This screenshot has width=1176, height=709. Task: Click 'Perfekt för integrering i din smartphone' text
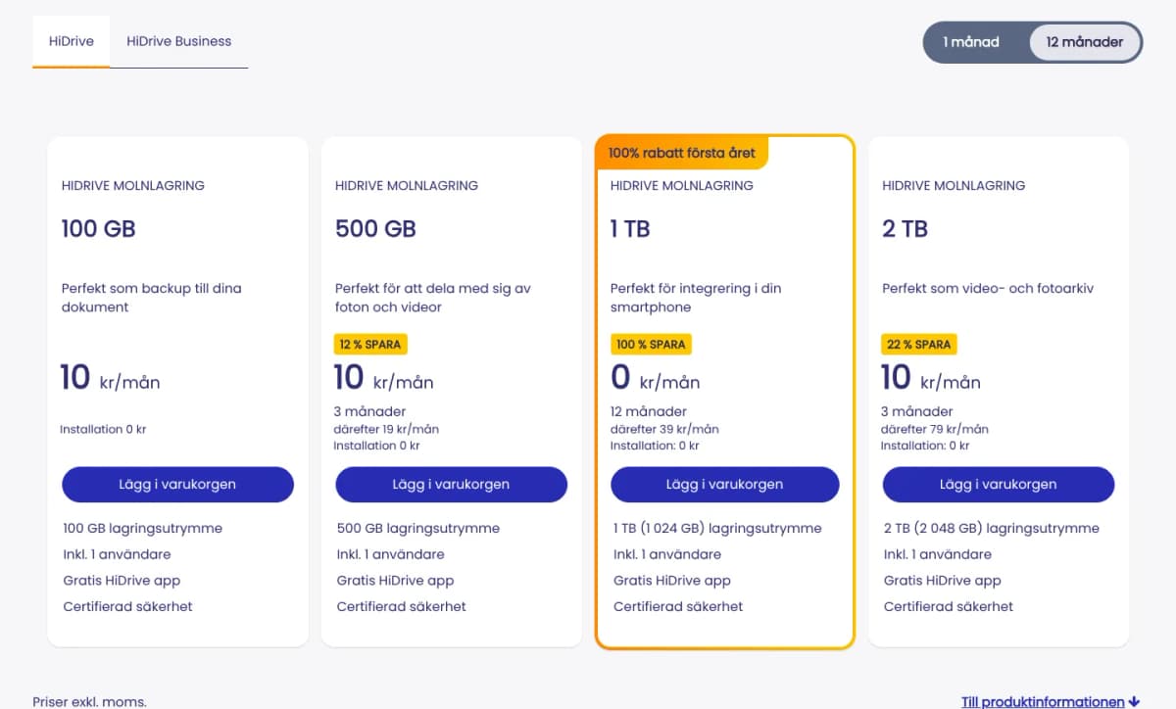tap(696, 298)
